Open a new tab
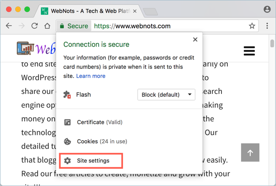Screen dimensions: 276x186 tap(150, 11)
